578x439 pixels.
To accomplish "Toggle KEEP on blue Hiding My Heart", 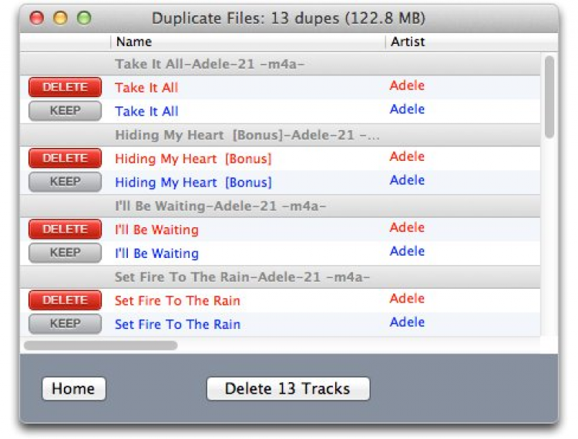I will 65,182.
